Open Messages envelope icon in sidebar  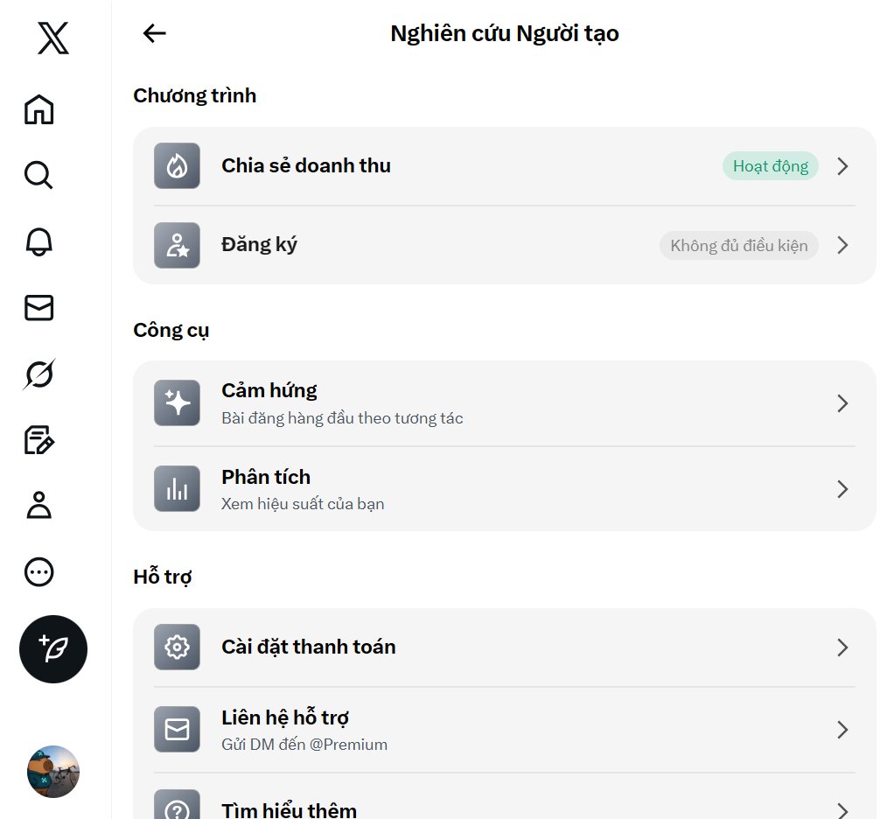click(38, 307)
